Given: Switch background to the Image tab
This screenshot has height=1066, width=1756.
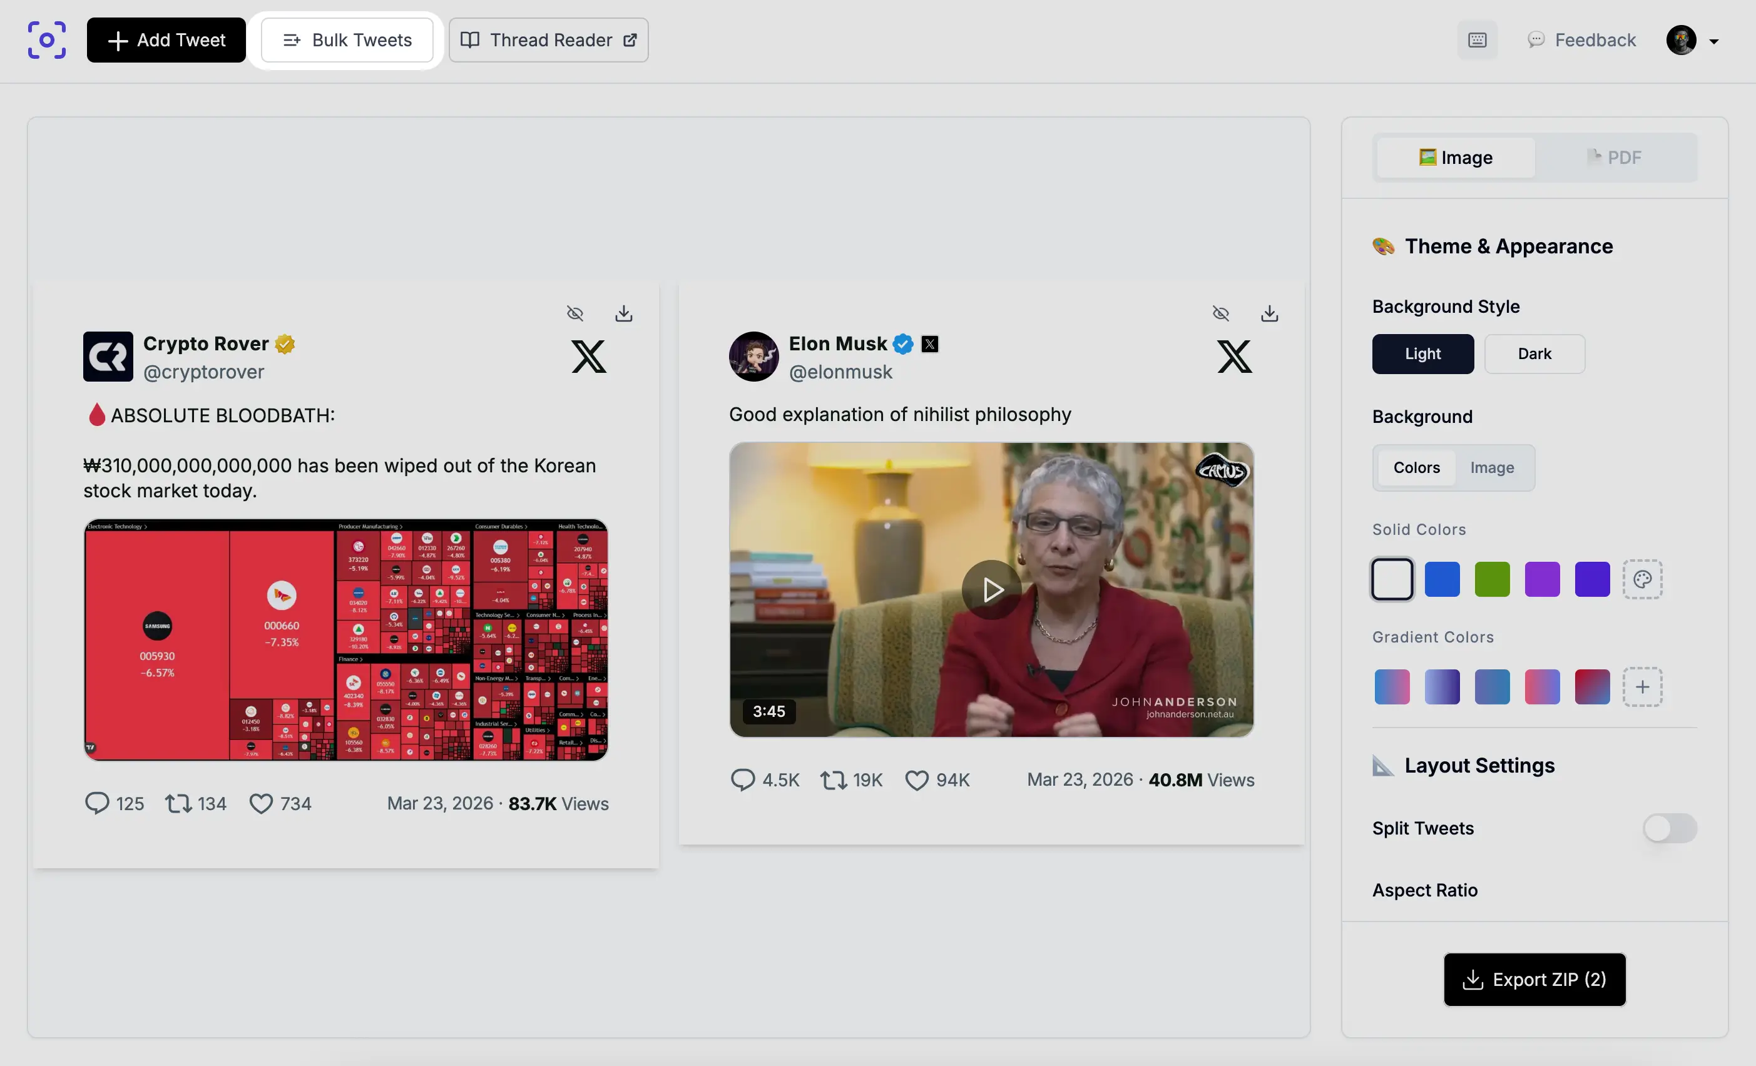Looking at the screenshot, I should tap(1492, 467).
